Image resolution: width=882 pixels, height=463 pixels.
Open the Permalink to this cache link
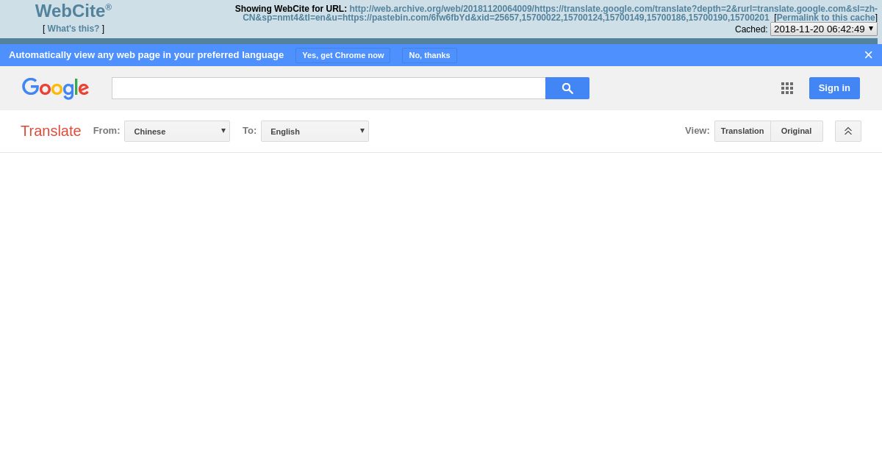pyautogui.click(x=826, y=18)
